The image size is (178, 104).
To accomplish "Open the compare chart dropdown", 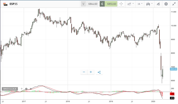I will (x=130, y=4).
